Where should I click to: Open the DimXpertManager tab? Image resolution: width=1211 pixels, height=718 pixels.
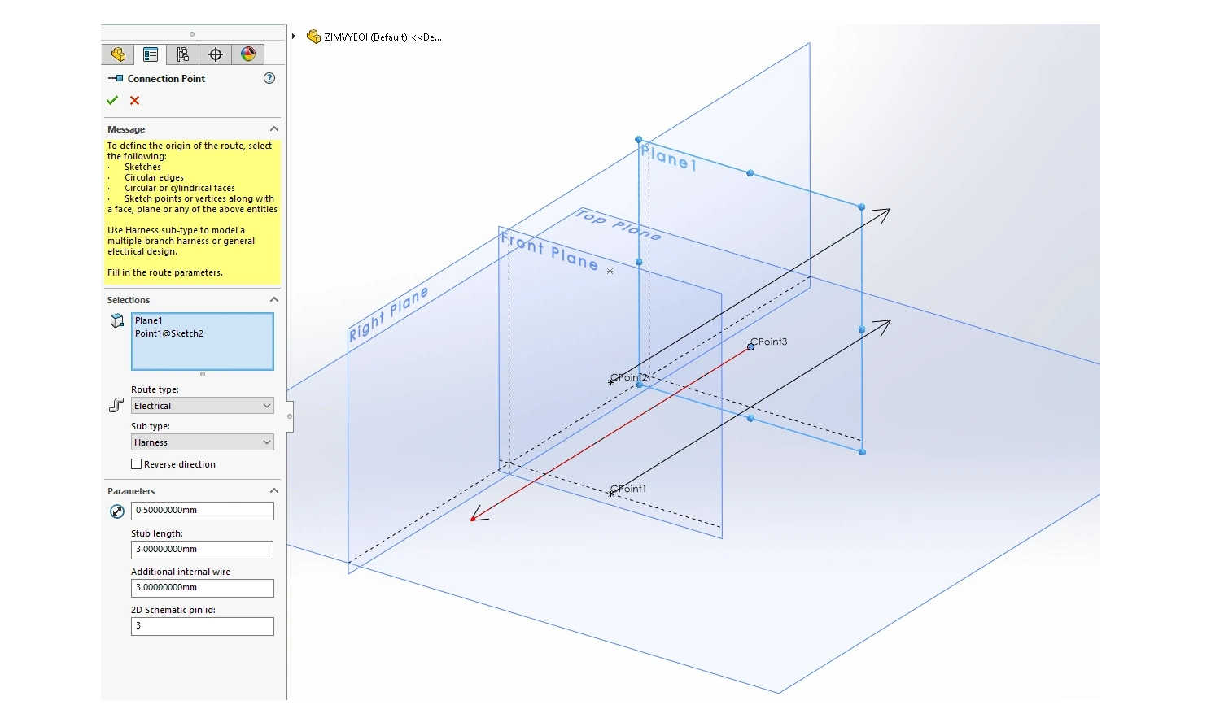[x=216, y=54]
